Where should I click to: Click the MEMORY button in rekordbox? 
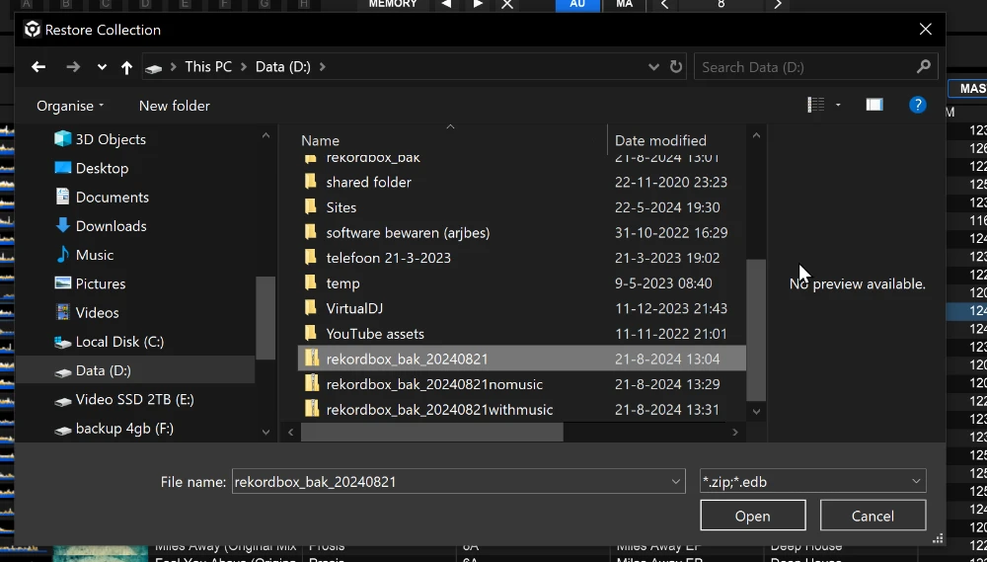tap(393, 4)
